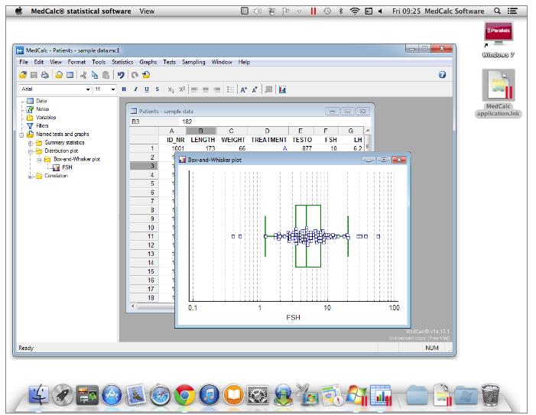
Task: Toggle Underline formatting
Action: (x=147, y=89)
